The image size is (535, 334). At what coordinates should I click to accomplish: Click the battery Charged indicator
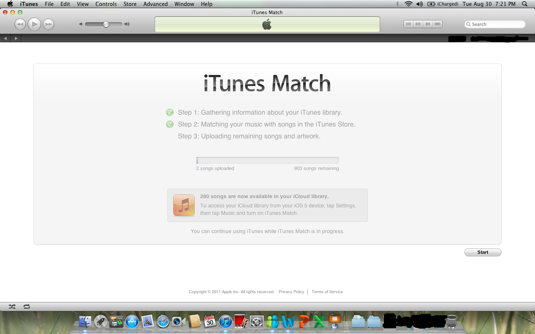pos(442,4)
